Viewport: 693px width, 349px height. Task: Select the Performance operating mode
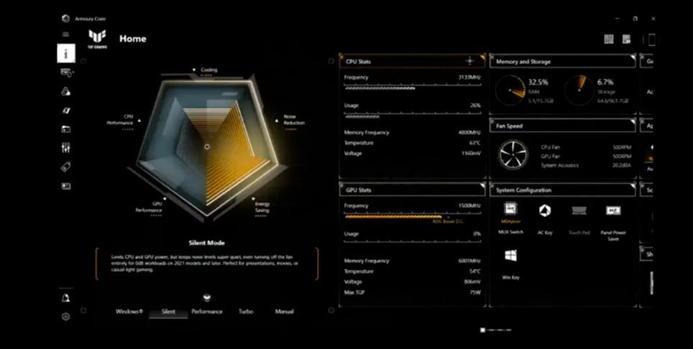tap(207, 312)
